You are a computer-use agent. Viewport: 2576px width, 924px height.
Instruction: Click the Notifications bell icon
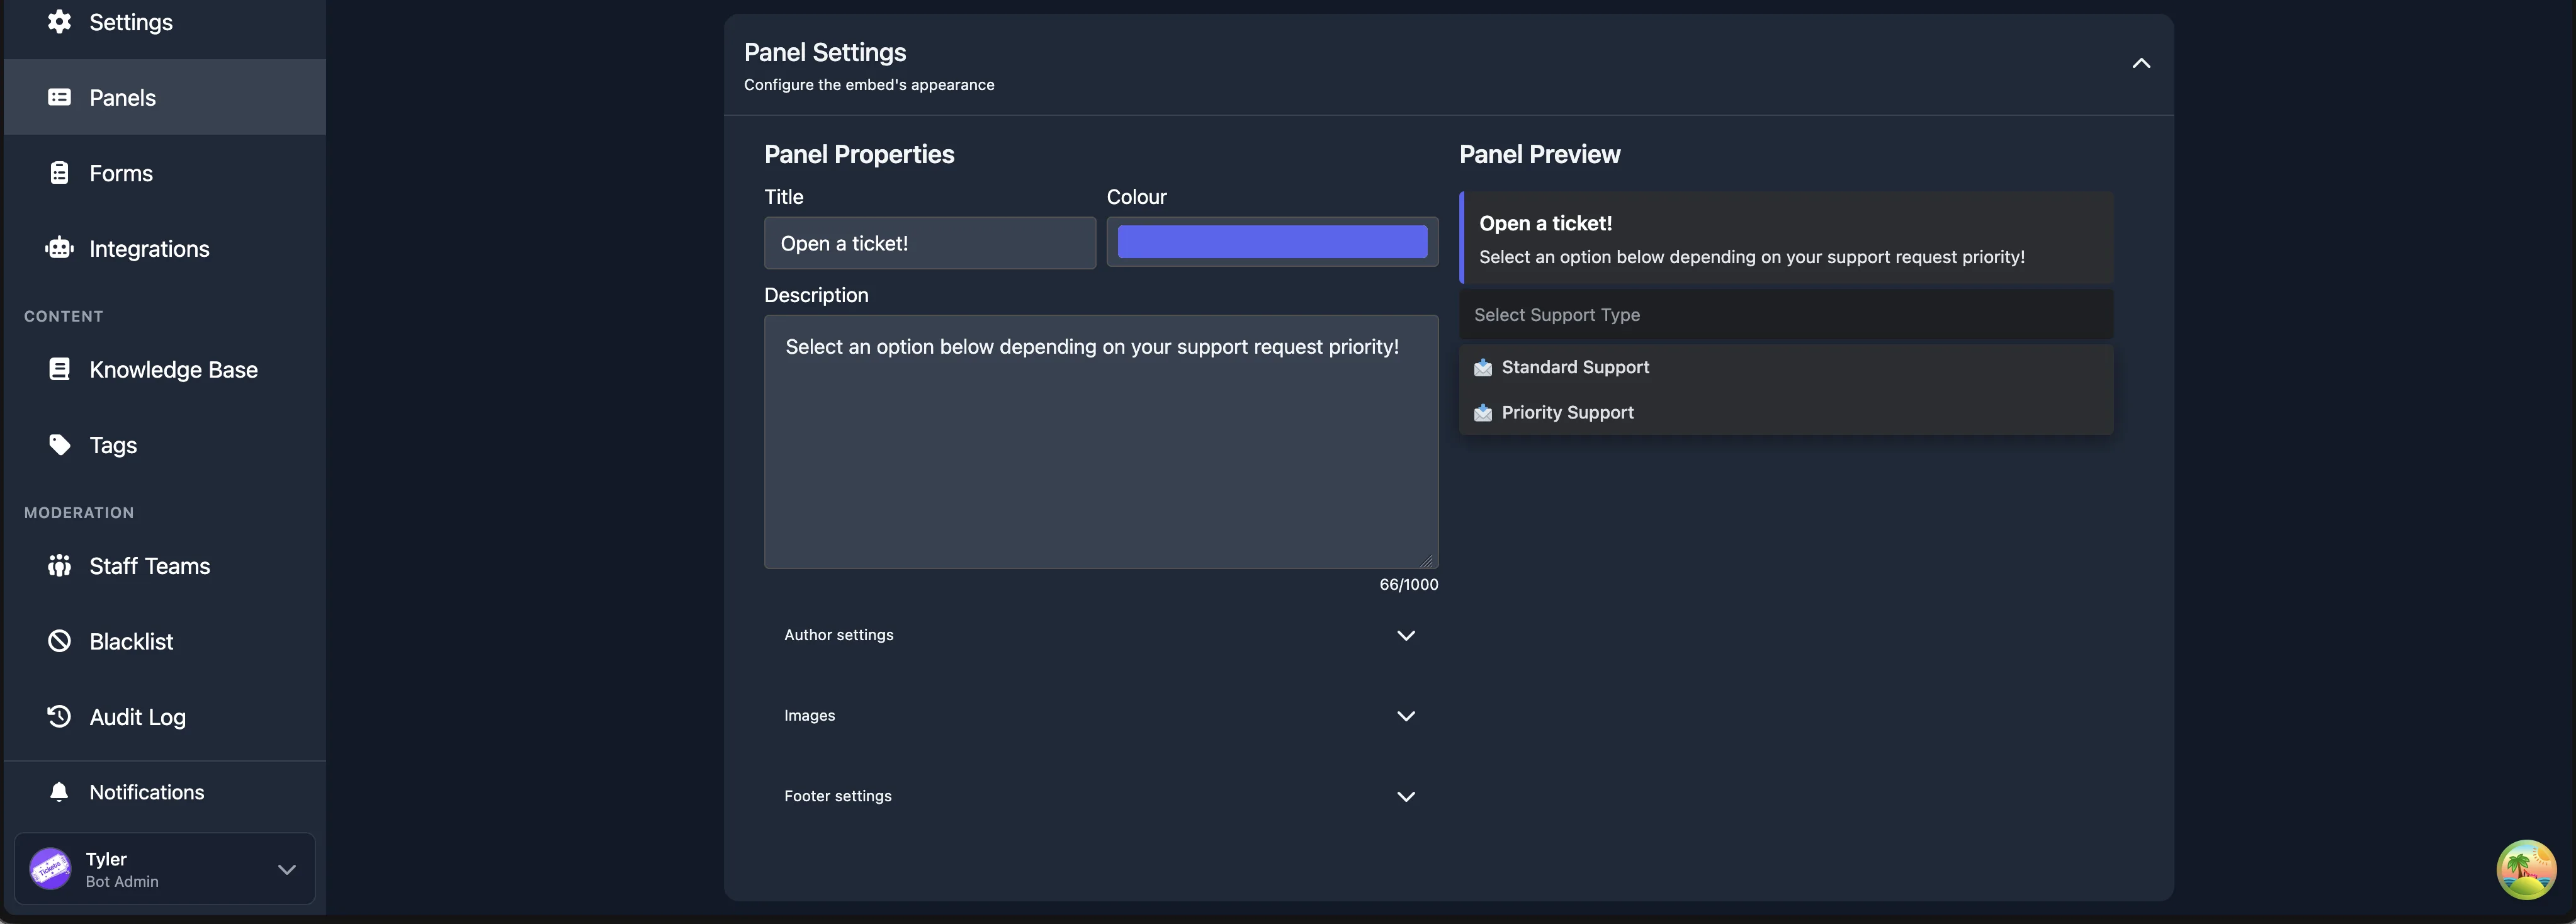pyautogui.click(x=59, y=792)
